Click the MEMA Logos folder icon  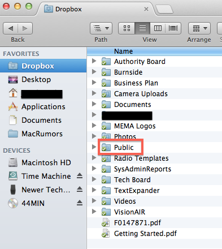coord(106,126)
